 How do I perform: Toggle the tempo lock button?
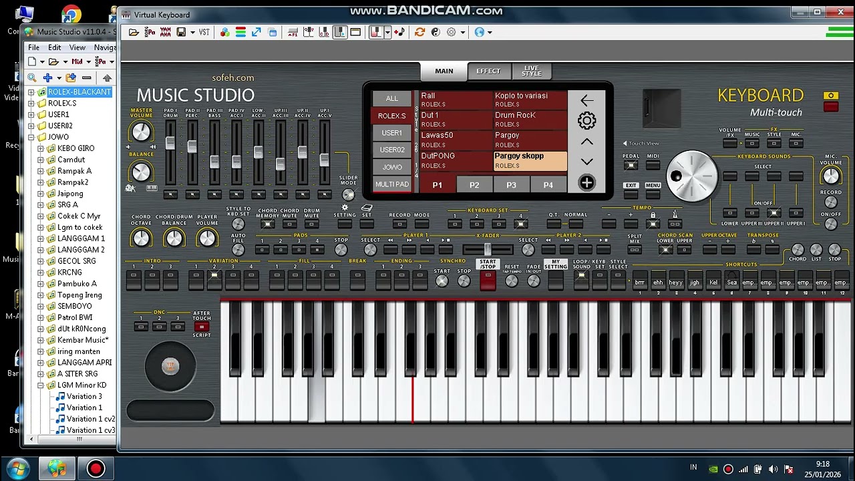653,224
